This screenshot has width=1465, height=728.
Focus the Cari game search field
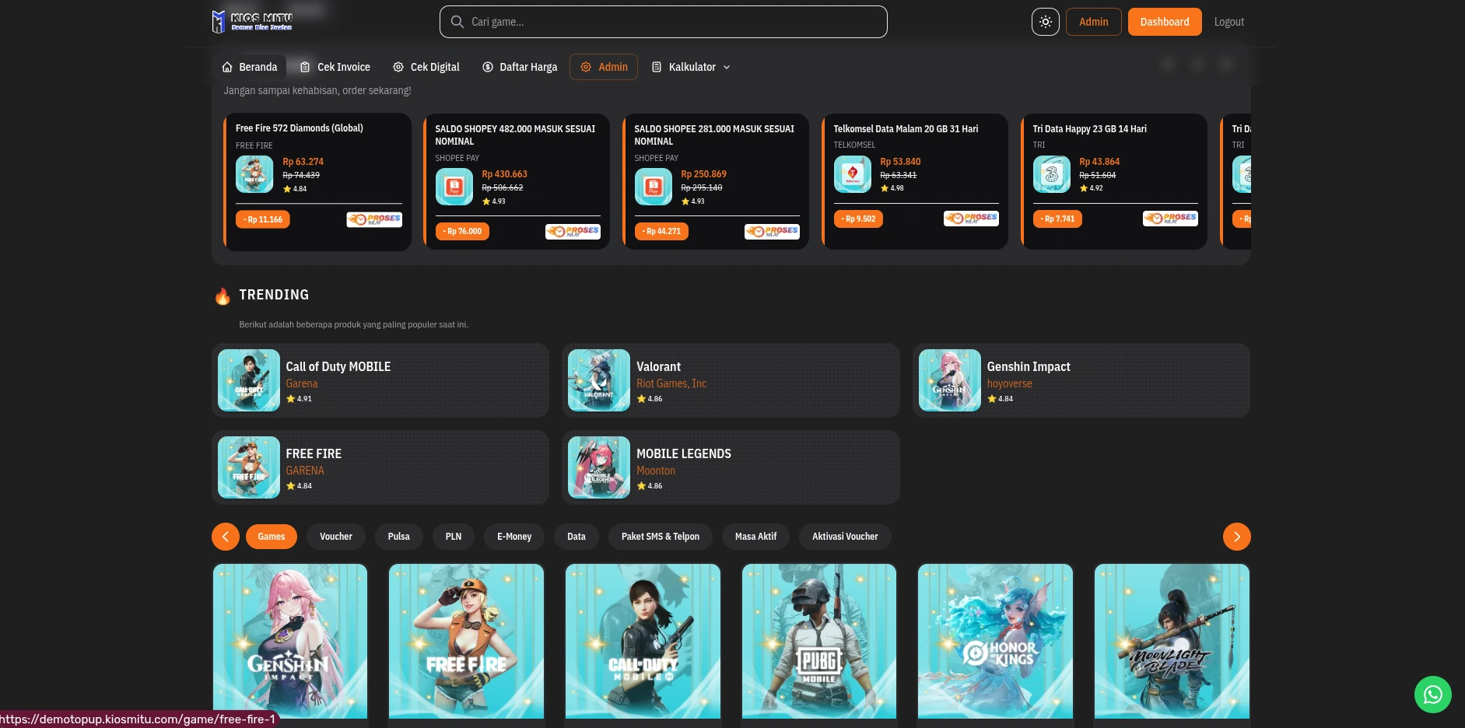663,22
